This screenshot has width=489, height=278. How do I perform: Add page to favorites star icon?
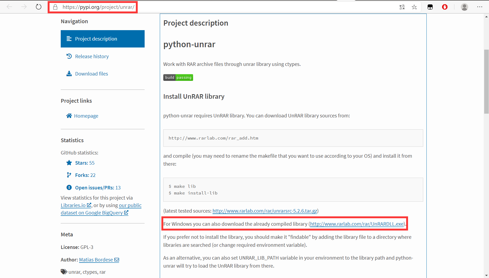tap(414, 7)
